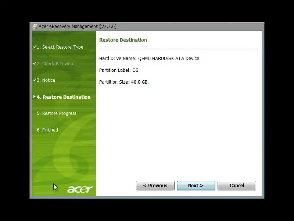The image size is (294, 221).
Task: Click the acer logo in sidebar
Action: tap(80, 189)
